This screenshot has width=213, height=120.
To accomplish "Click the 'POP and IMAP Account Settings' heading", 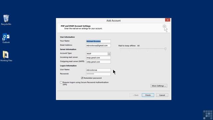I will coord(76,26).
